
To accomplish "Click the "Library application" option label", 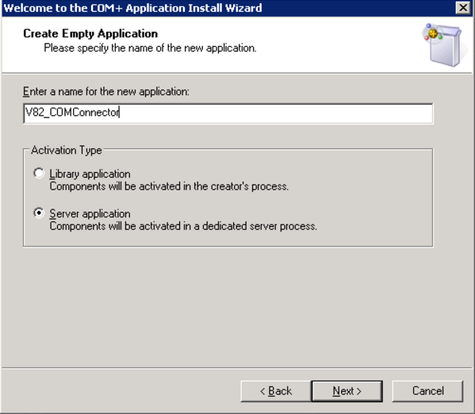I will click(x=90, y=174).
